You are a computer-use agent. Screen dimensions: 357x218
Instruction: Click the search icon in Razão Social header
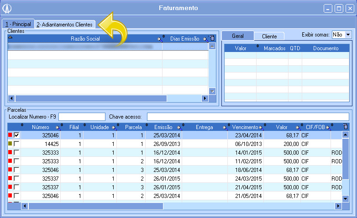coord(160,39)
